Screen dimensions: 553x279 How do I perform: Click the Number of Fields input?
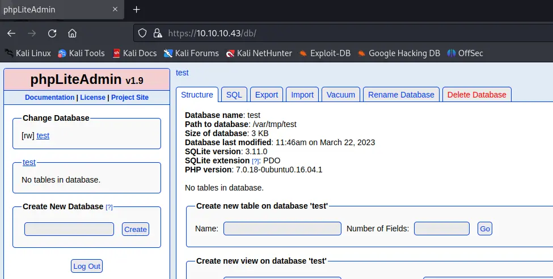(442, 229)
